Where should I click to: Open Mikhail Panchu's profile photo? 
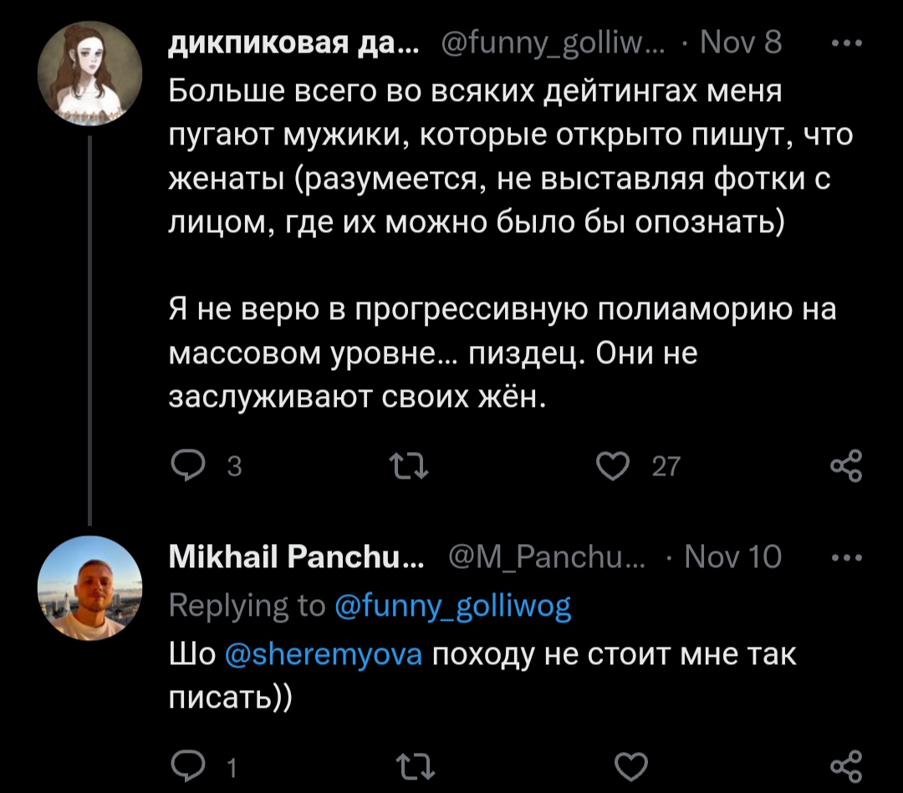(89, 587)
